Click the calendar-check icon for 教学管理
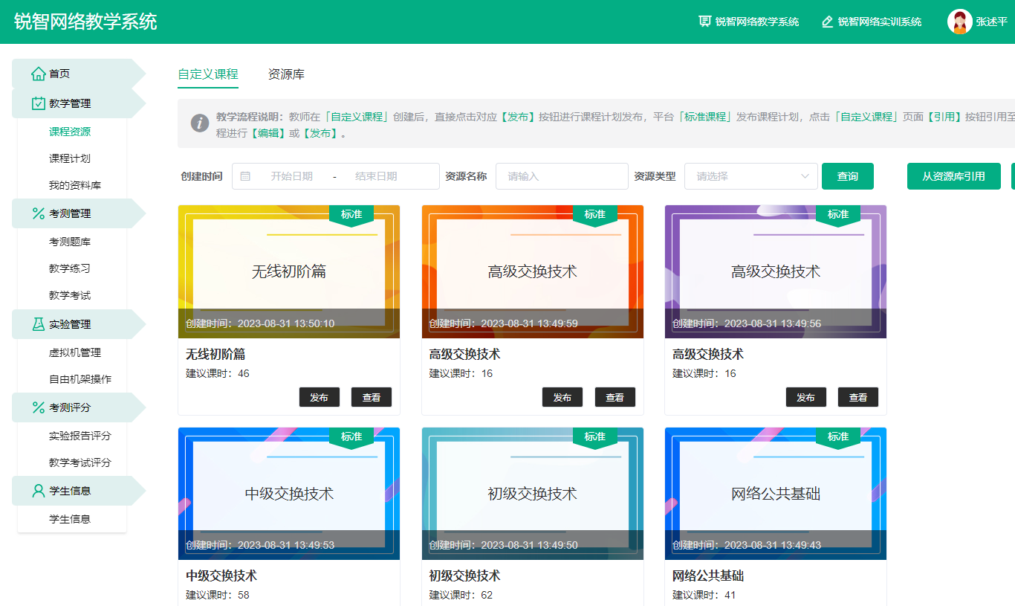1015x606 pixels. tap(39, 103)
